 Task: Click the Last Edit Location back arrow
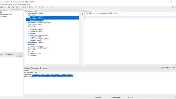[x=40, y=7]
